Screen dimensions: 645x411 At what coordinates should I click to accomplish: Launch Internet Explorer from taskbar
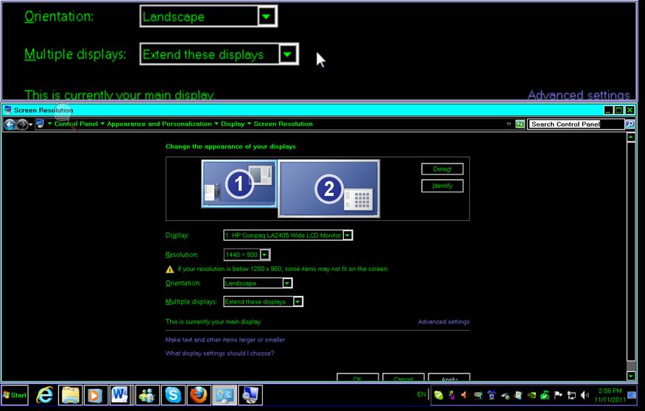(45, 396)
